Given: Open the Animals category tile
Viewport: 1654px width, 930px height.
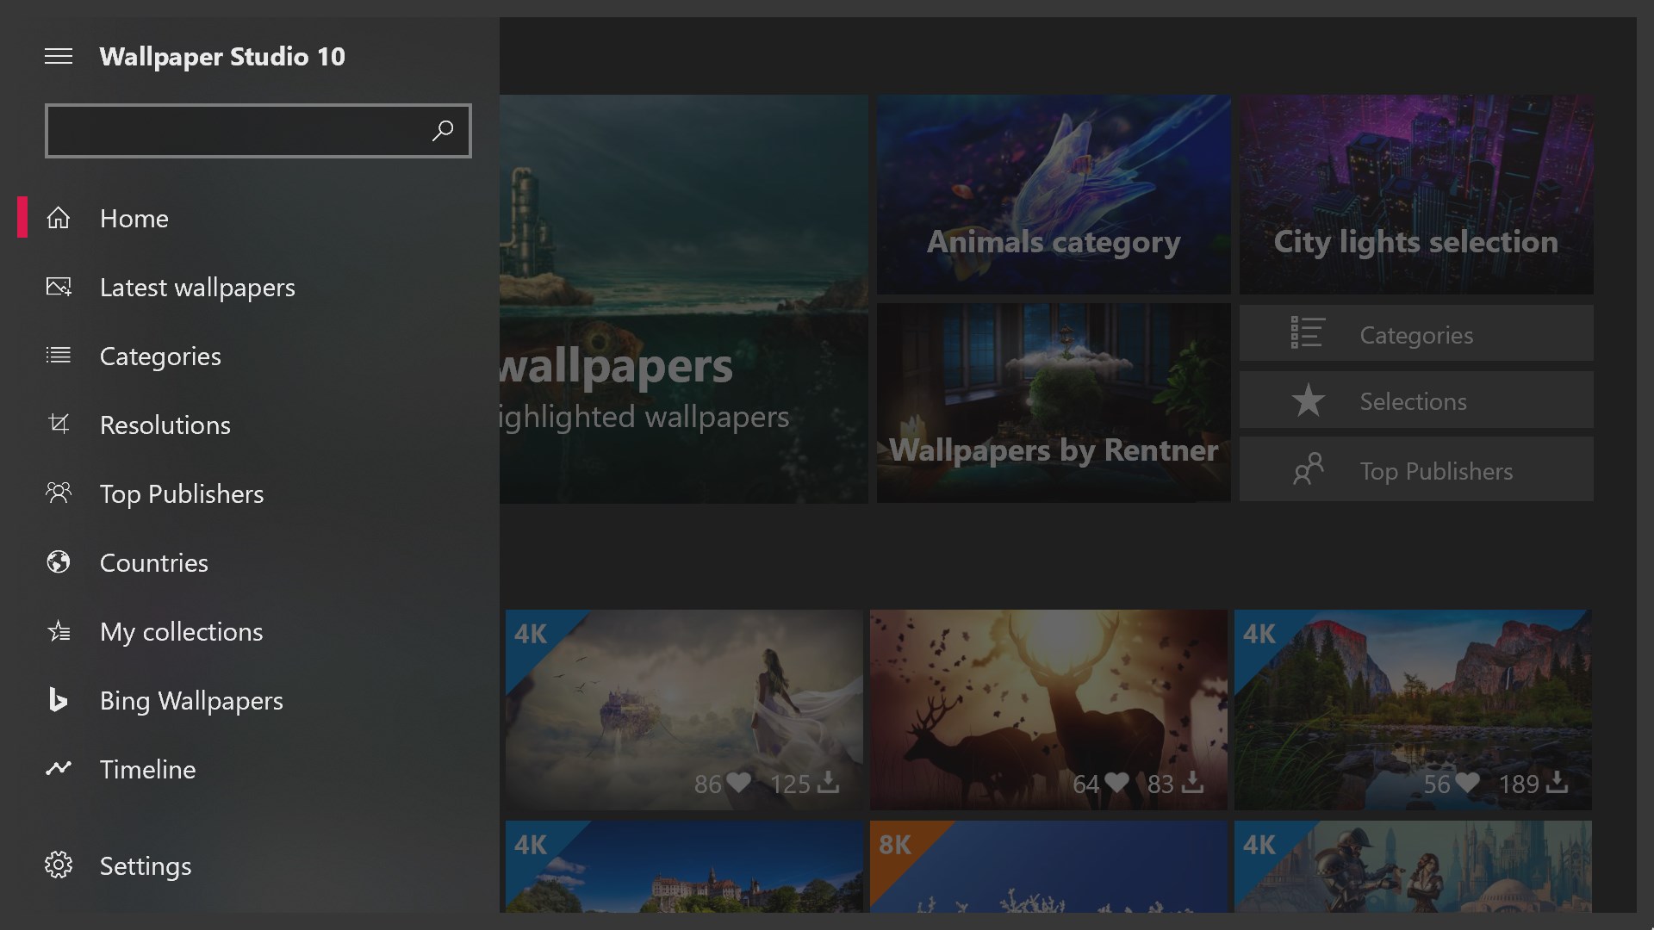Looking at the screenshot, I should 1054,194.
